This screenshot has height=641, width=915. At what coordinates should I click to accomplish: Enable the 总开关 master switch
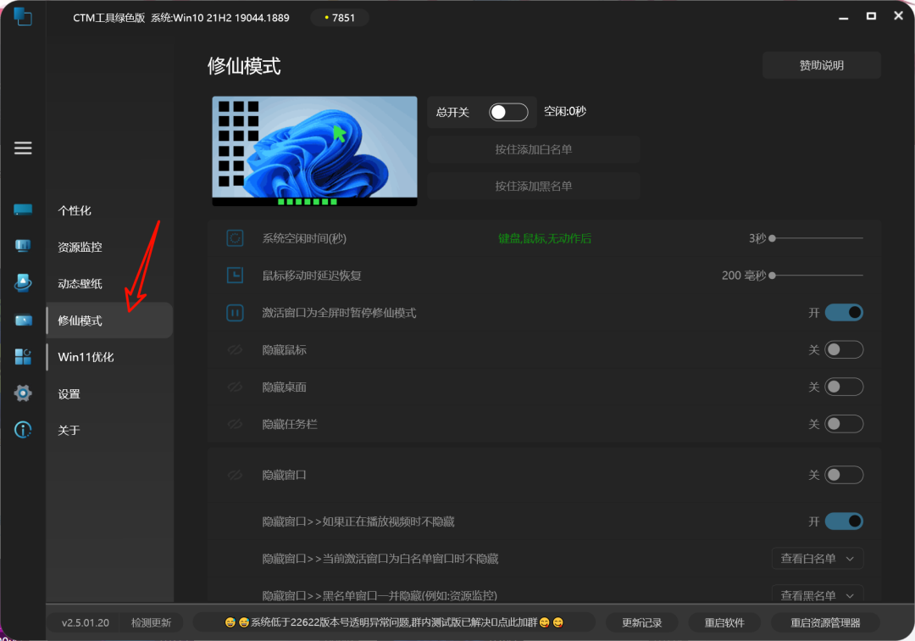(507, 111)
